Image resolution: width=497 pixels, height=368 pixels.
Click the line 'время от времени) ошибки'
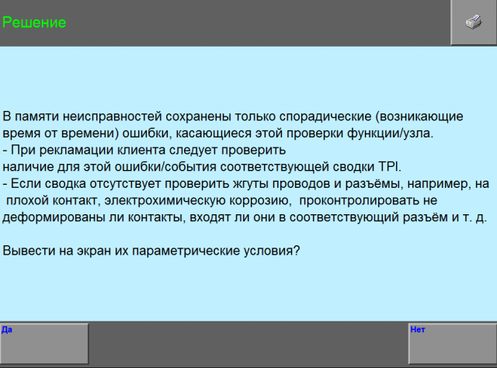pos(218,134)
